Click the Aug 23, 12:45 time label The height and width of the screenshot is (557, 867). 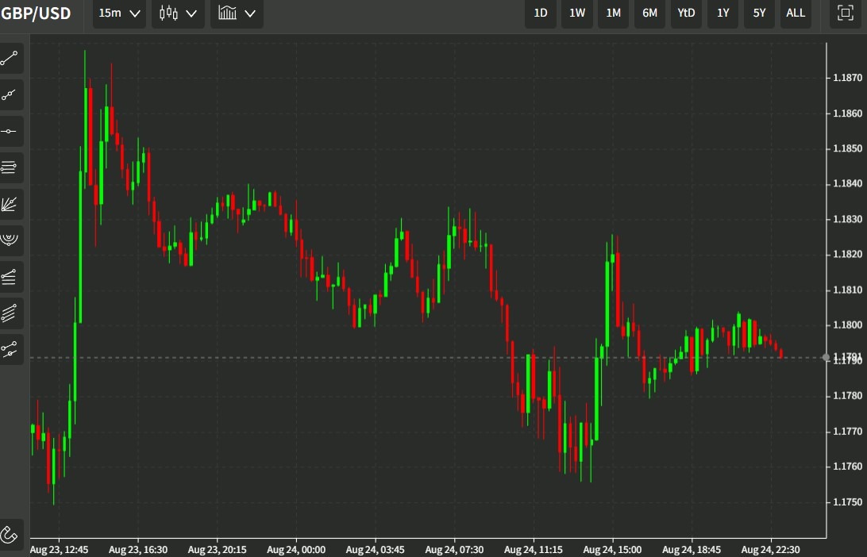click(x=59, y=550)
